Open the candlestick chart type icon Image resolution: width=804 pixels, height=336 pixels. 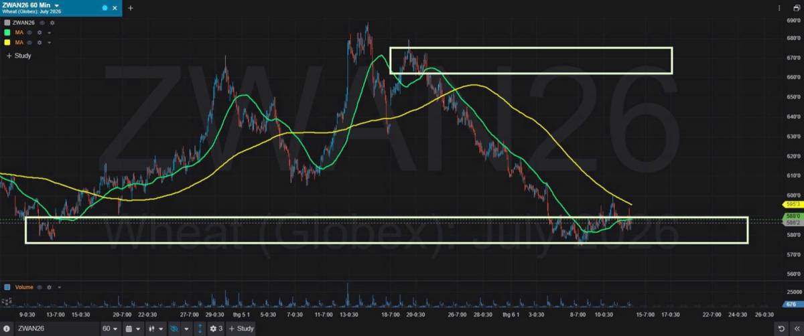[x=151, y=329]
